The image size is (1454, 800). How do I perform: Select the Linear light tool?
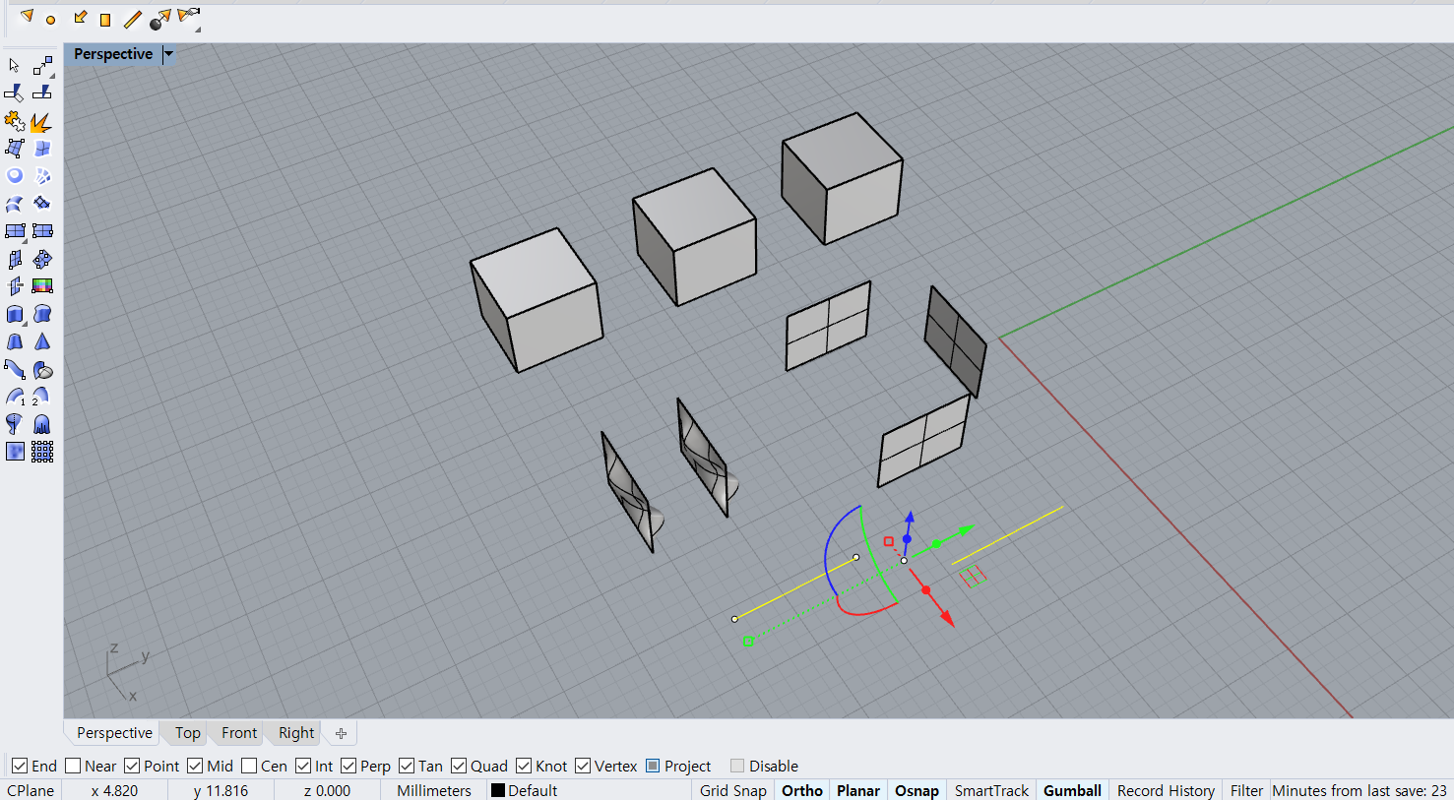click(132, 20)
